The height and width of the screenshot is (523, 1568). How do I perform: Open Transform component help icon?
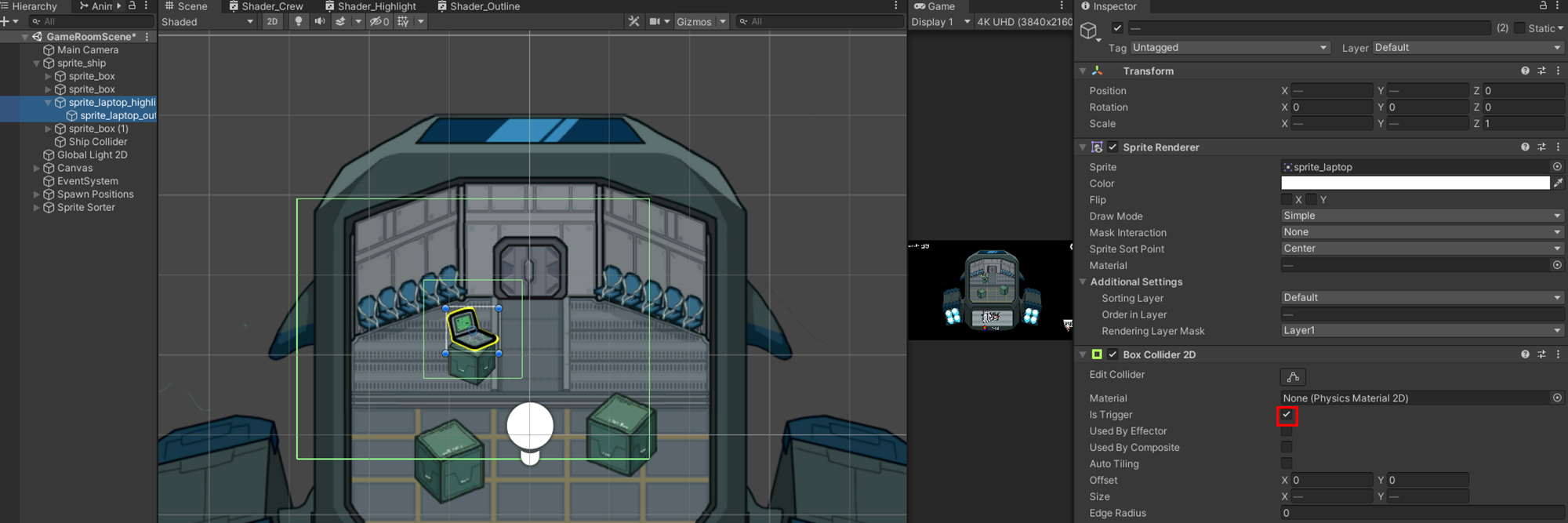tap(1525, 71)
